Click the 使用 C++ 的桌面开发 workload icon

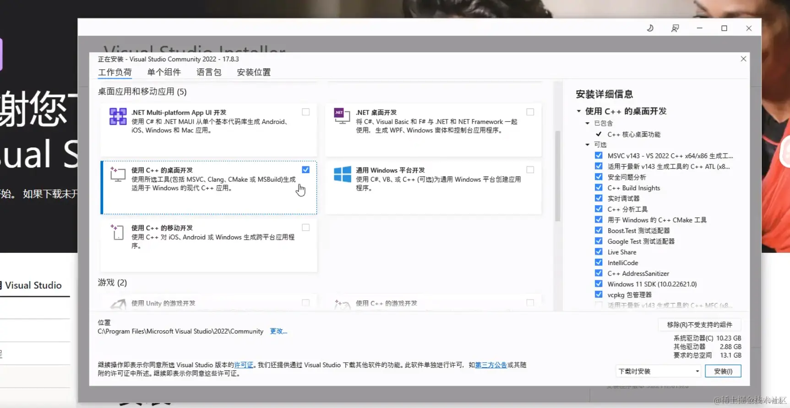pyautogui.click(x=118, y=174)
